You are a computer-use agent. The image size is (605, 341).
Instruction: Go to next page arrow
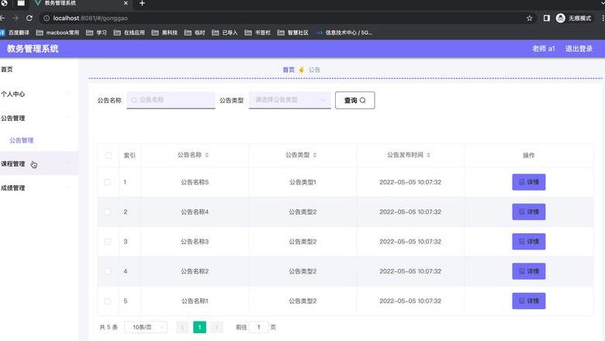click(217, 327)
